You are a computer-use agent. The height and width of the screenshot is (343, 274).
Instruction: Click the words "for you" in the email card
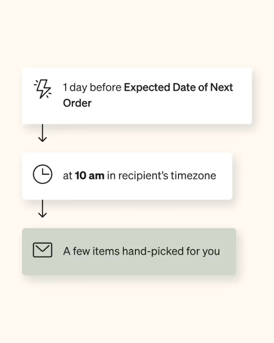tap(203, 251)
